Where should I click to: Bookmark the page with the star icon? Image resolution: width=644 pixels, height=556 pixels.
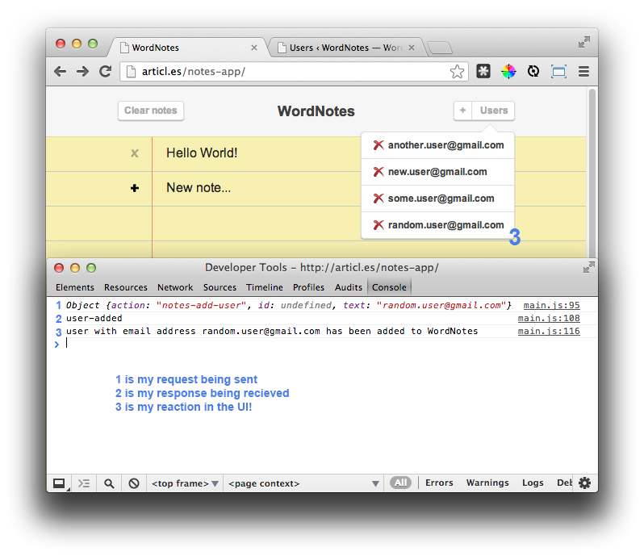click(x=457, y=72)
